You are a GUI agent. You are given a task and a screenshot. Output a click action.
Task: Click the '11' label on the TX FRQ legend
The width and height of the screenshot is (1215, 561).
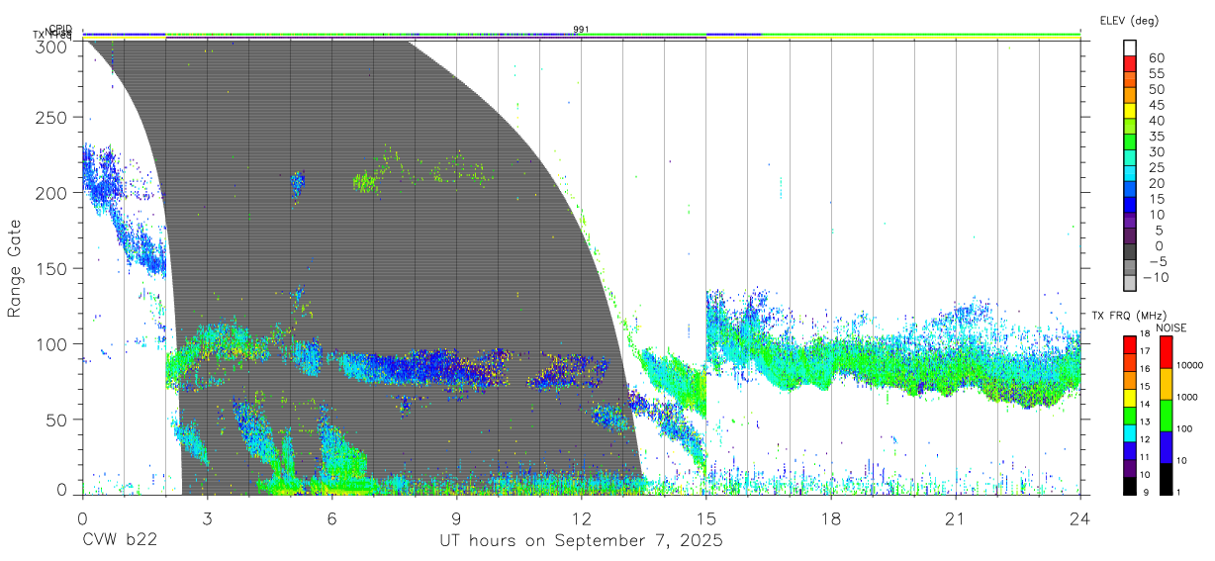pyautogui.click(x=1145, y=457)
